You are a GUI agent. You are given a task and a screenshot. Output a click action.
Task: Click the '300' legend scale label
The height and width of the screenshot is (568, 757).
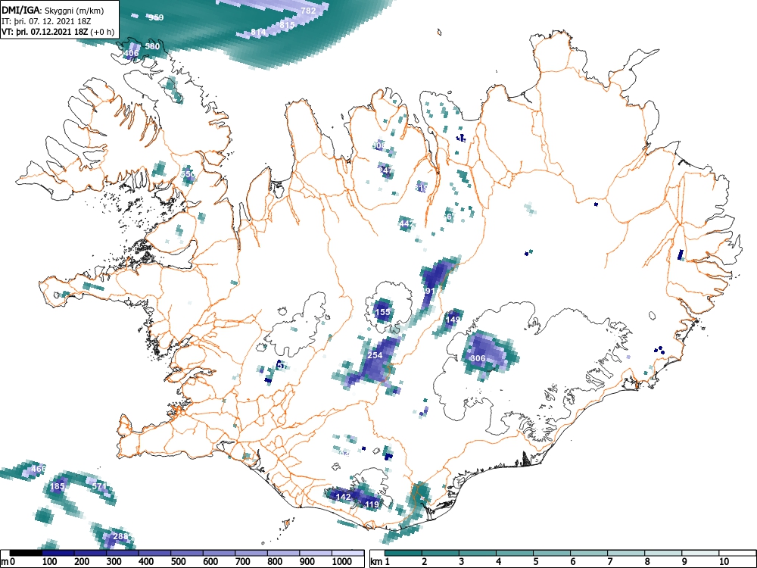tap(114, 562)
